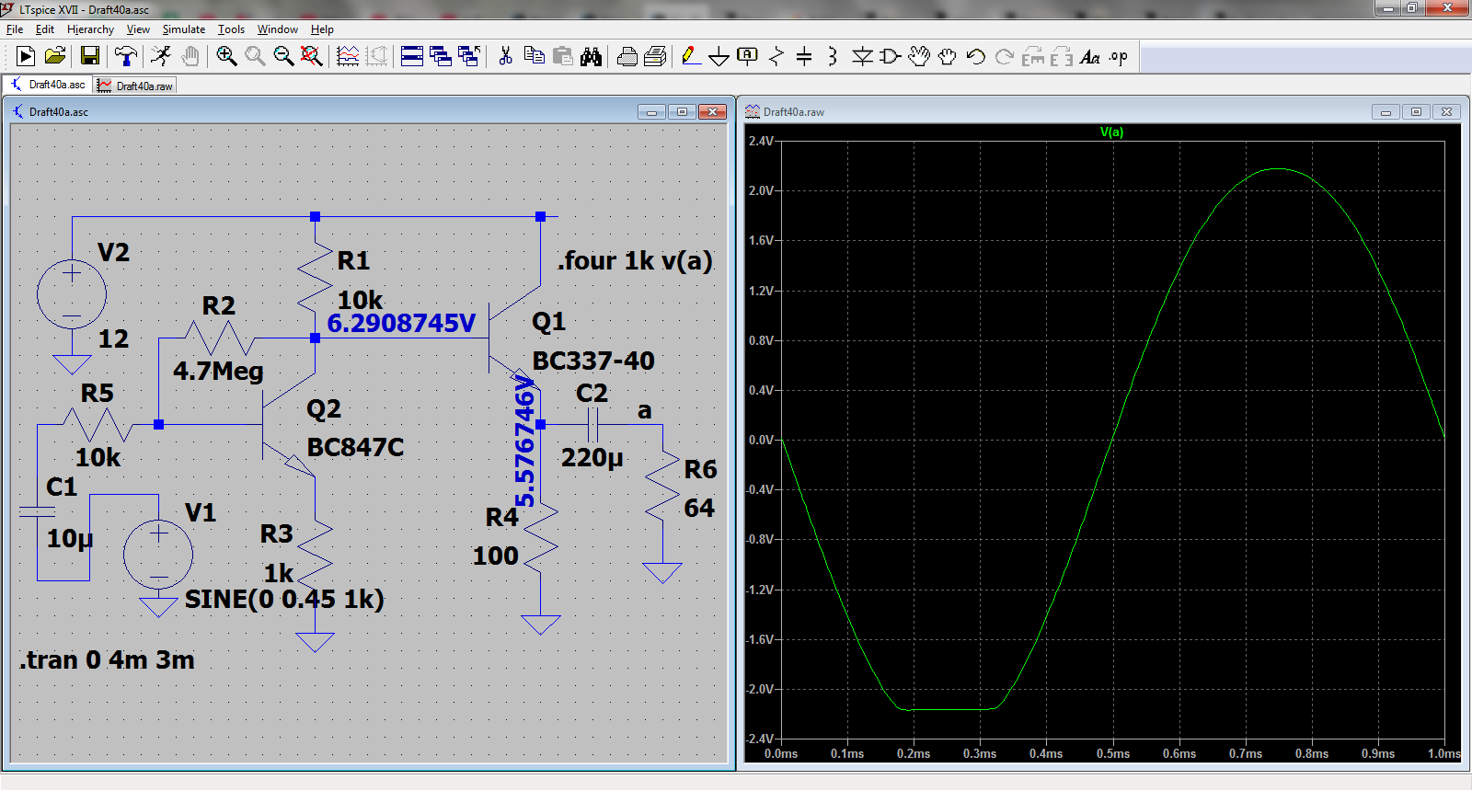This screenshot has width=1472, height=791.
Task: Select the Cut scissors tool
Action: [x=505, y=57]
